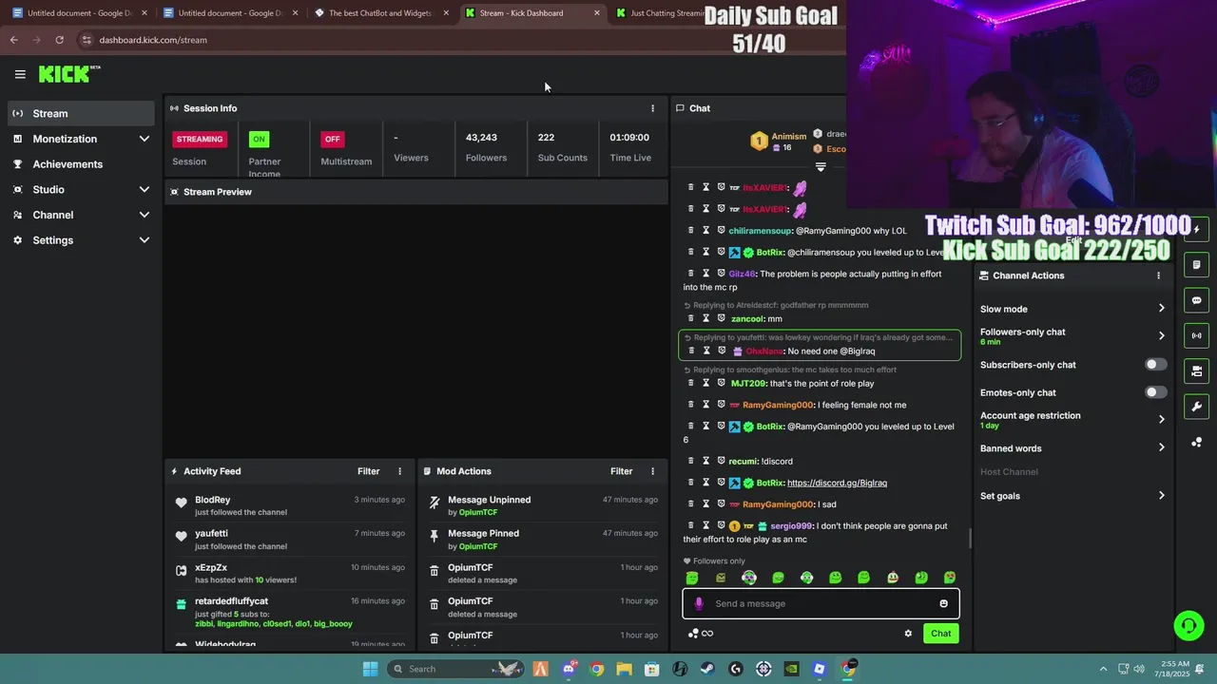This screenshot has width=1217, height=684.
Task: Click xEzpZx host entry
Action: pos(290,573)
